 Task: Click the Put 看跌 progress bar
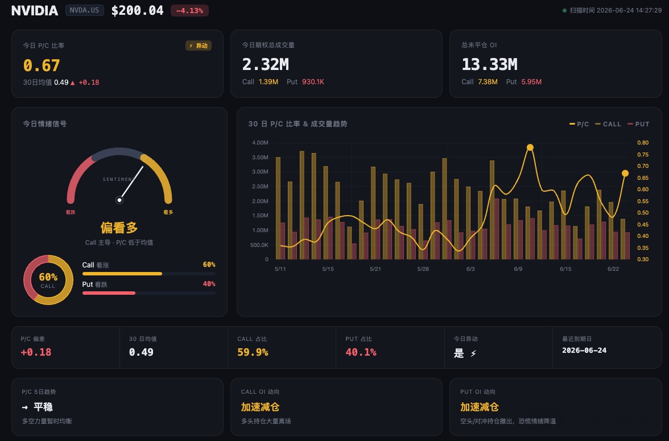coord(149,293)
